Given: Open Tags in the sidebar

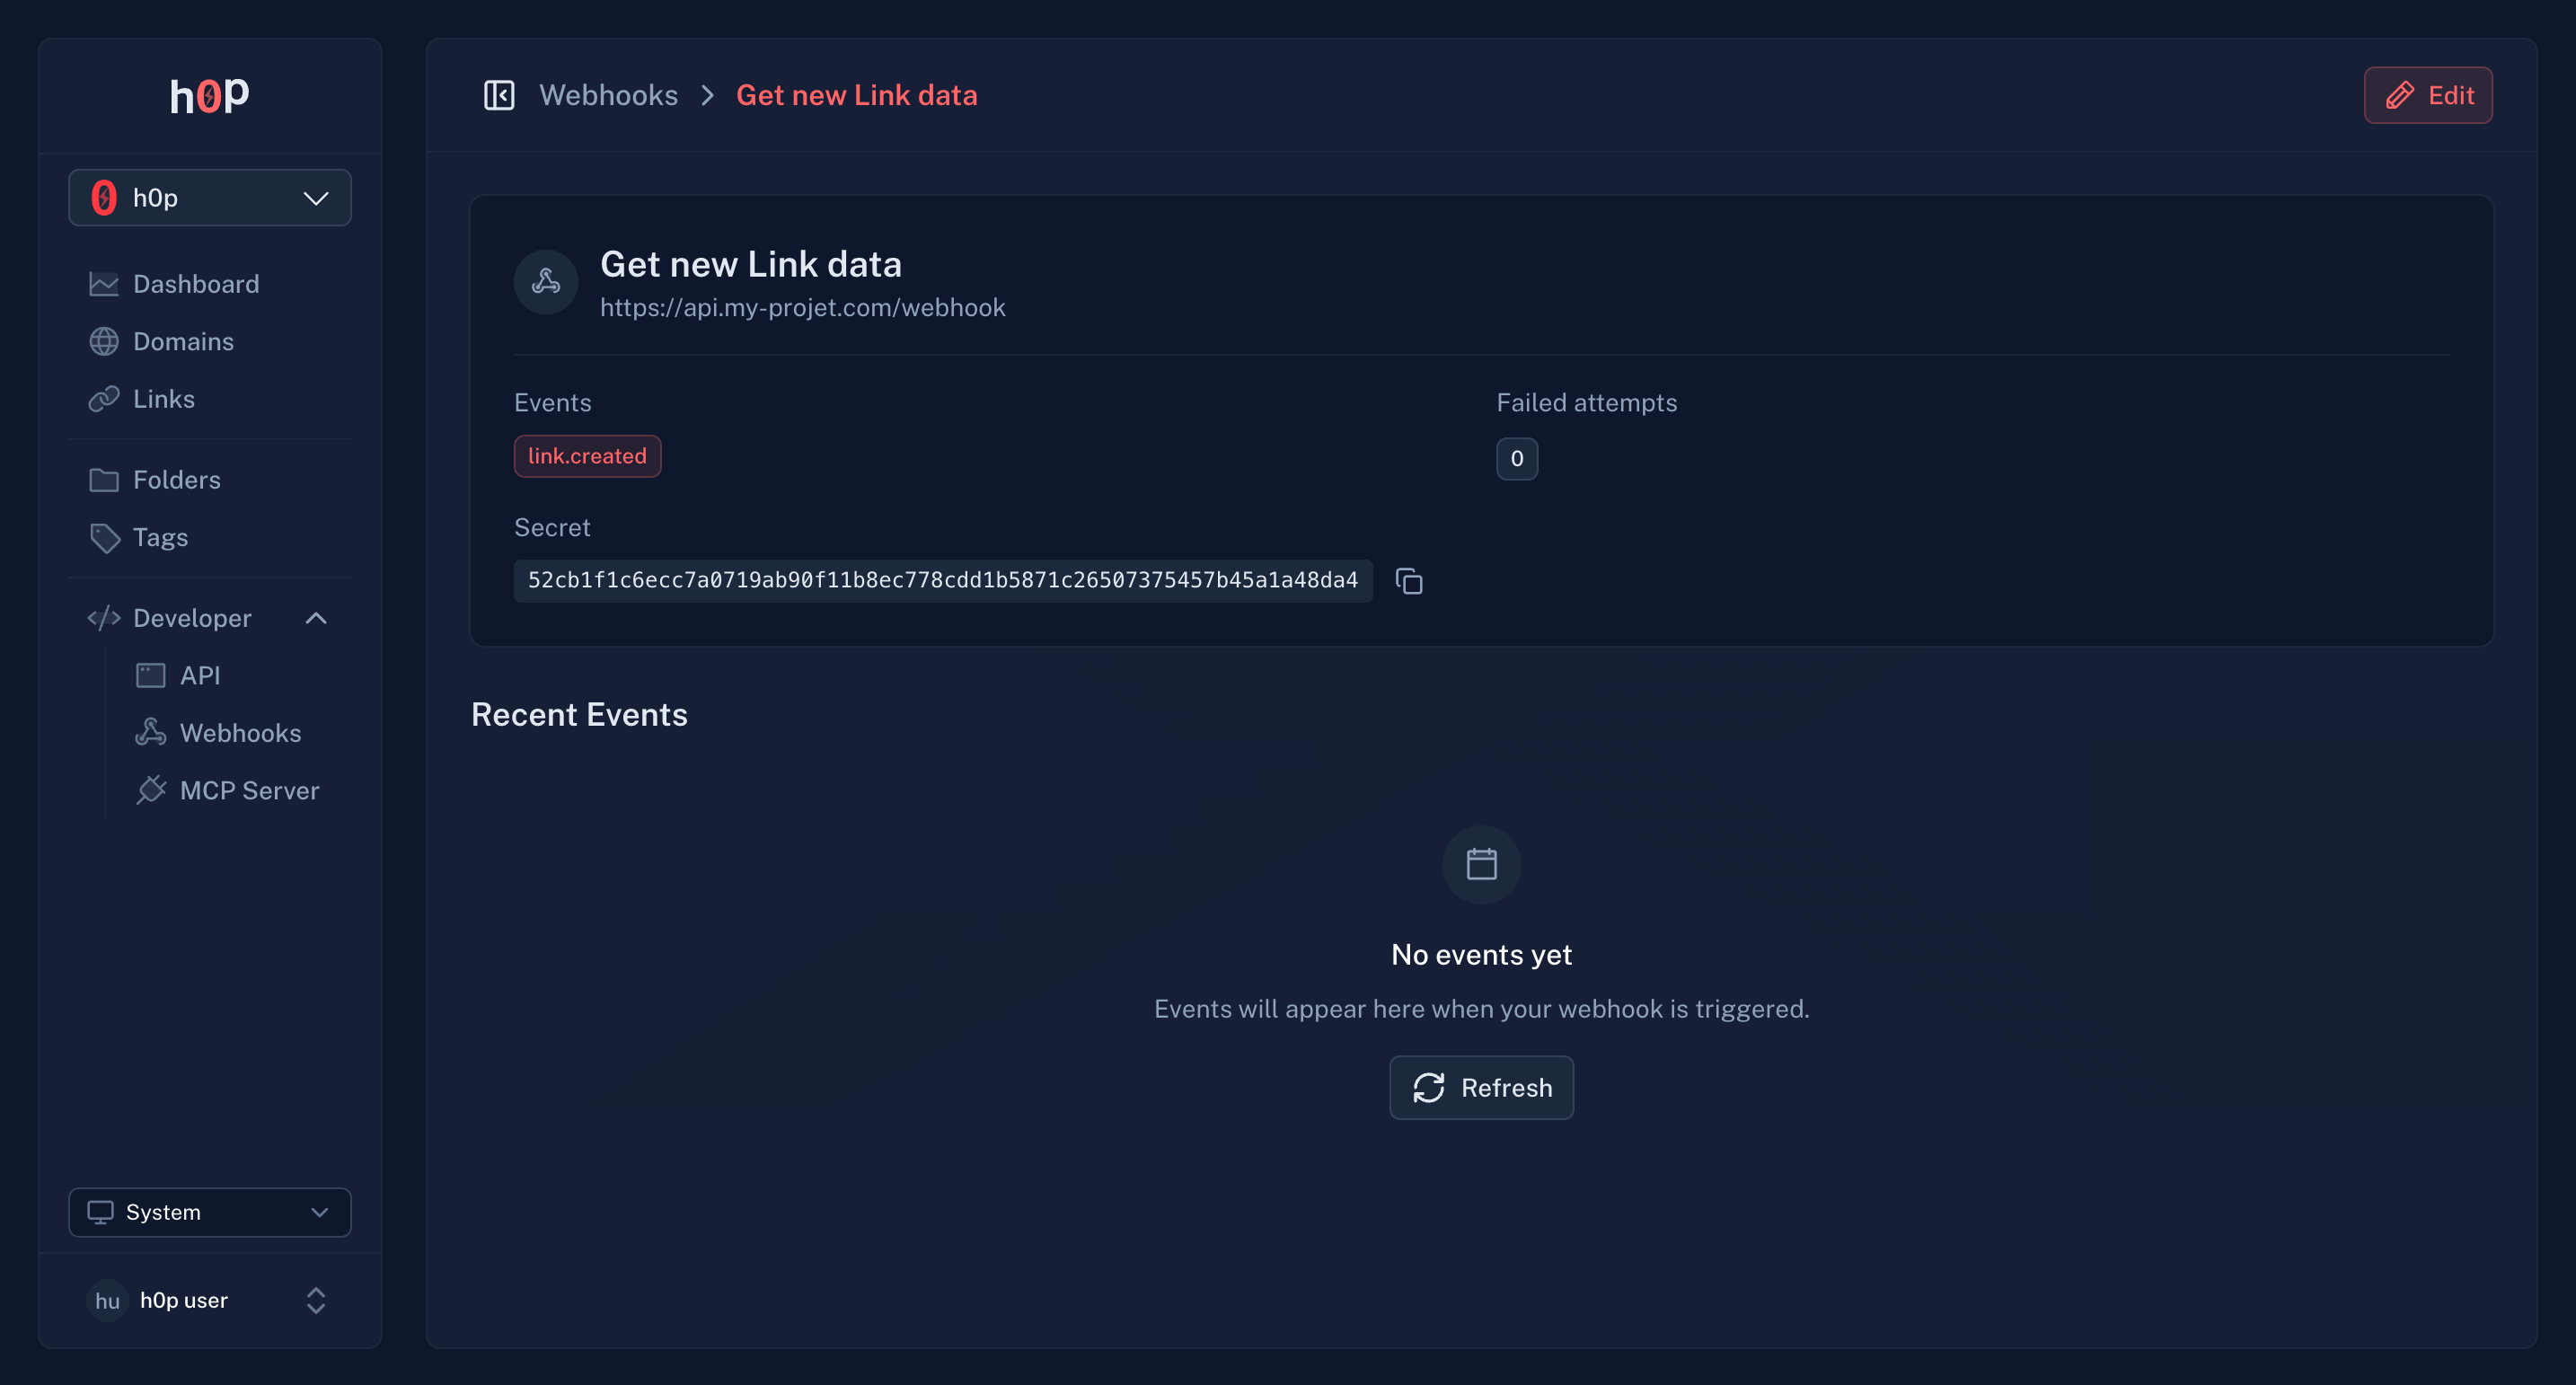Looking at the screenshot, I should coord(160,538).
